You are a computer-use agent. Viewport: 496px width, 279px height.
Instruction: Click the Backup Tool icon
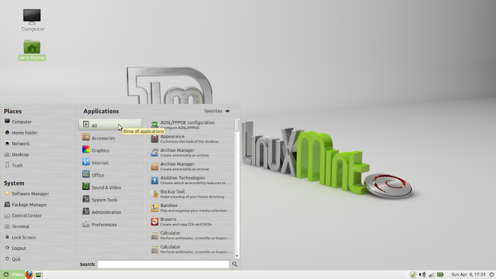[x=154, y=194]
